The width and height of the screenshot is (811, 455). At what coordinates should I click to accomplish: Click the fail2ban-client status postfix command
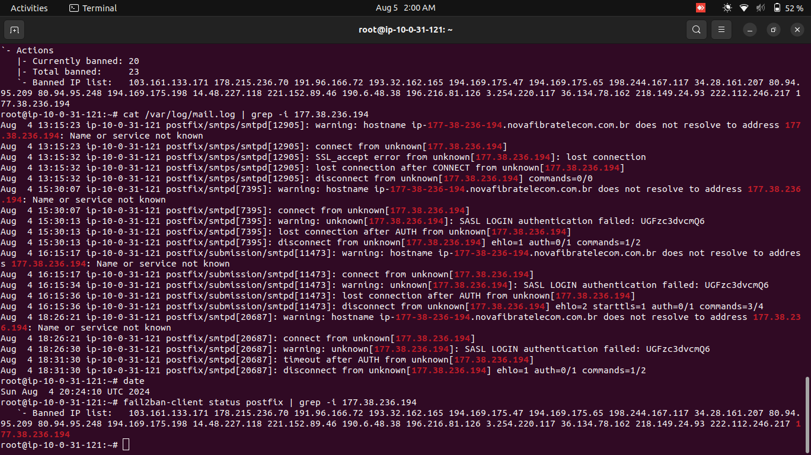pyautogui.click(x=270, y=402)
